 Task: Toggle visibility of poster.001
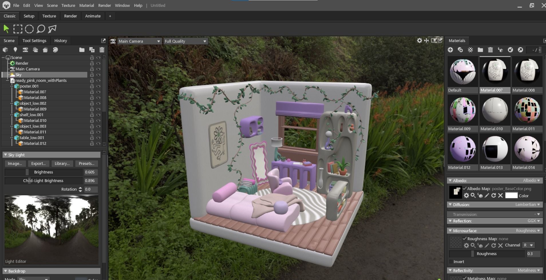[x=98, y=86]
